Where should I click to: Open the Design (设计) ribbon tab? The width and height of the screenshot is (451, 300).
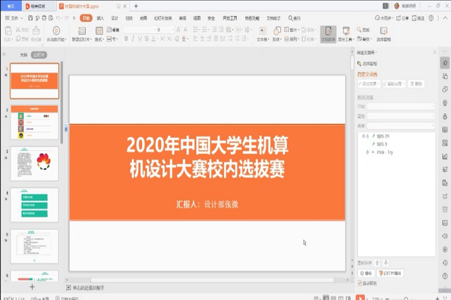114,18
